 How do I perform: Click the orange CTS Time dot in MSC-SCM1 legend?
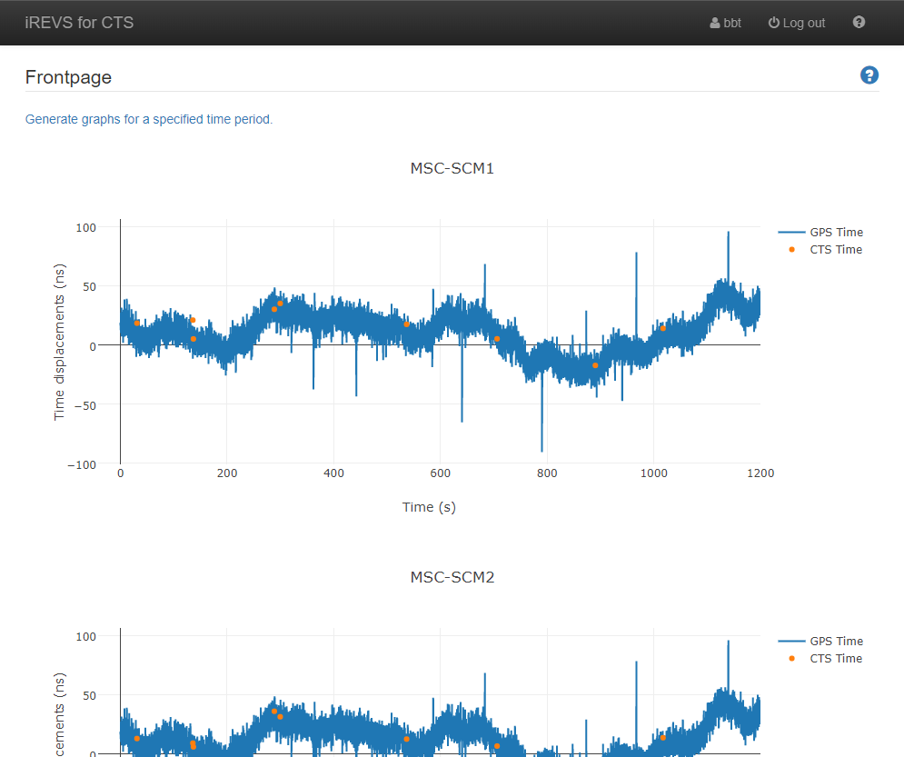click(791, 250)
